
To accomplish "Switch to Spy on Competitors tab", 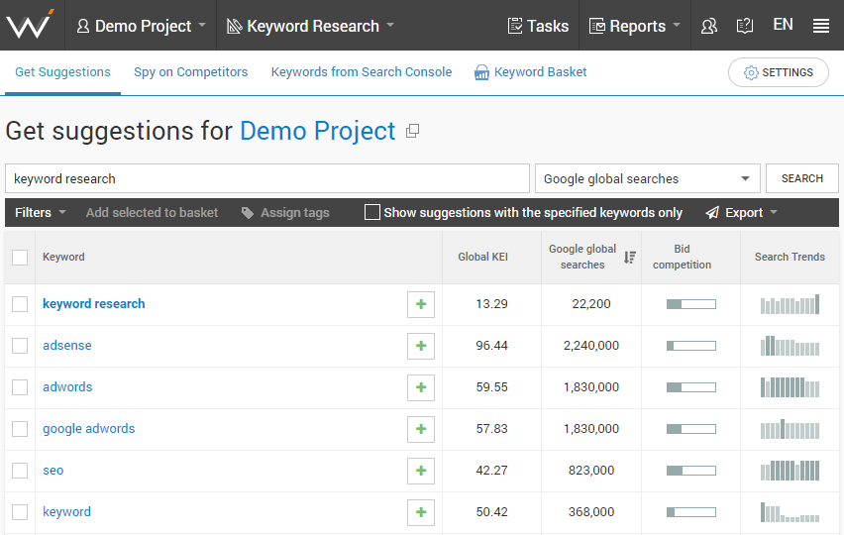I will point(190,72).
